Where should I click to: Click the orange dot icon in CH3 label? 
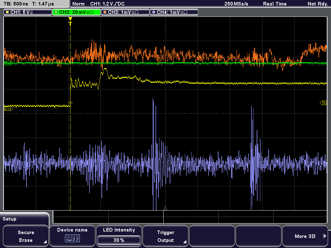click(105, 12)
